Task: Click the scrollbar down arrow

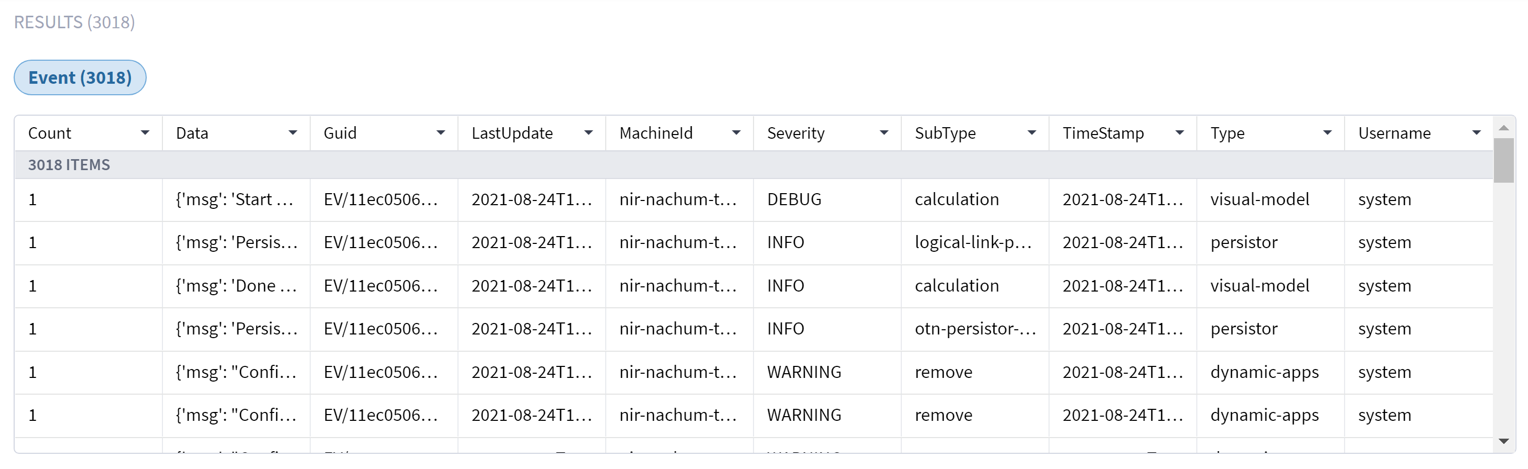Action: [1503, 441]
